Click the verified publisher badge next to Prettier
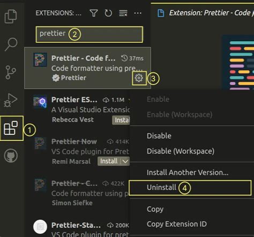This screenshot has height=237, width=254. tap(56, 78)
